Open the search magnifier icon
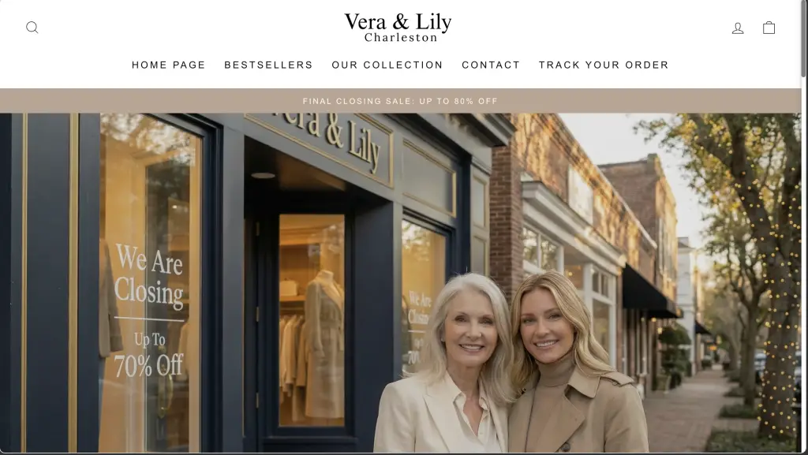 [32, 28]
